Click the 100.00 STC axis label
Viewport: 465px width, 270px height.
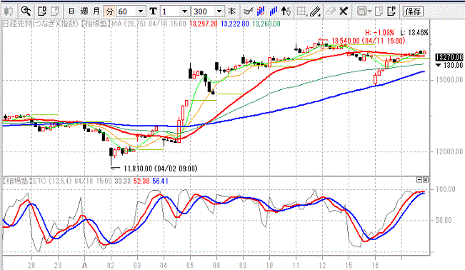click(445, 189)
